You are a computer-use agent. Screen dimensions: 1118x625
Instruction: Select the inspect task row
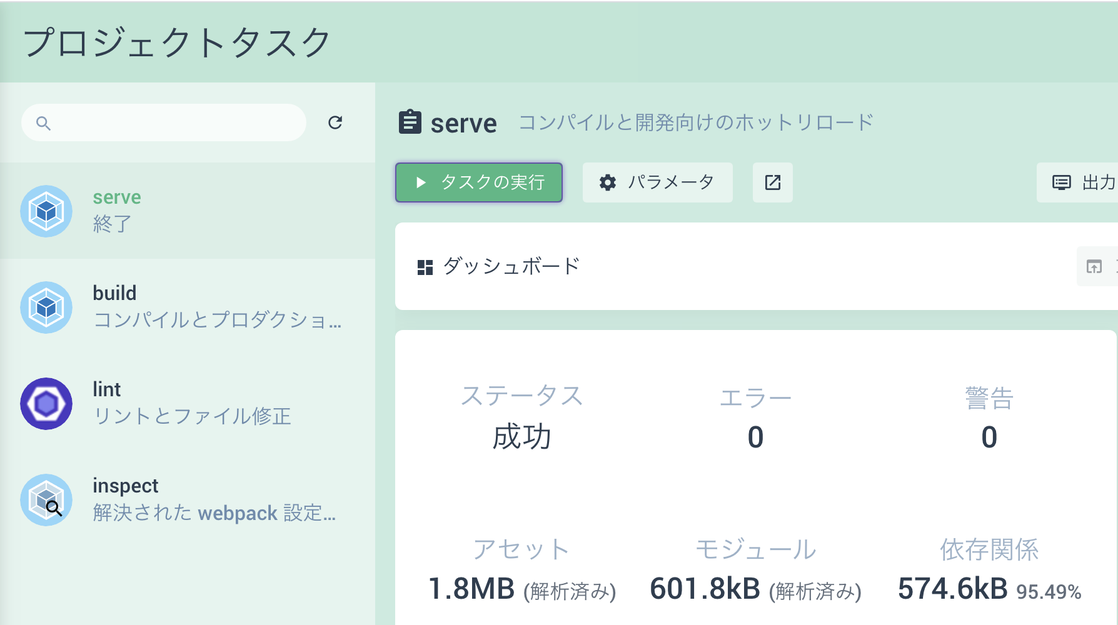(188, 500)
